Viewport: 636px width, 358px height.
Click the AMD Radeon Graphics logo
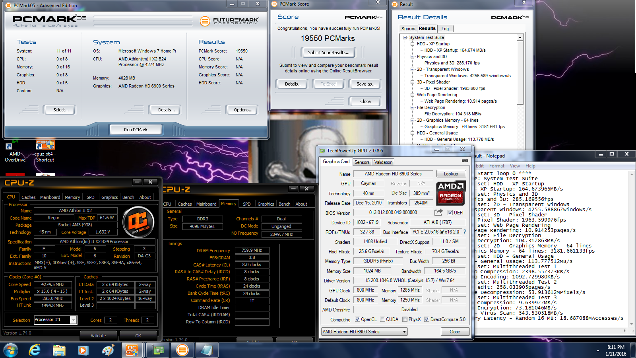point(451,193)
